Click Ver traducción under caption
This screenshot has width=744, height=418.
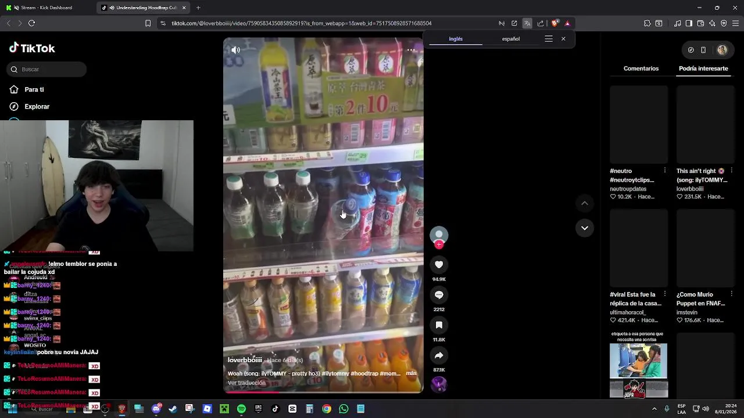pos(246,383)
